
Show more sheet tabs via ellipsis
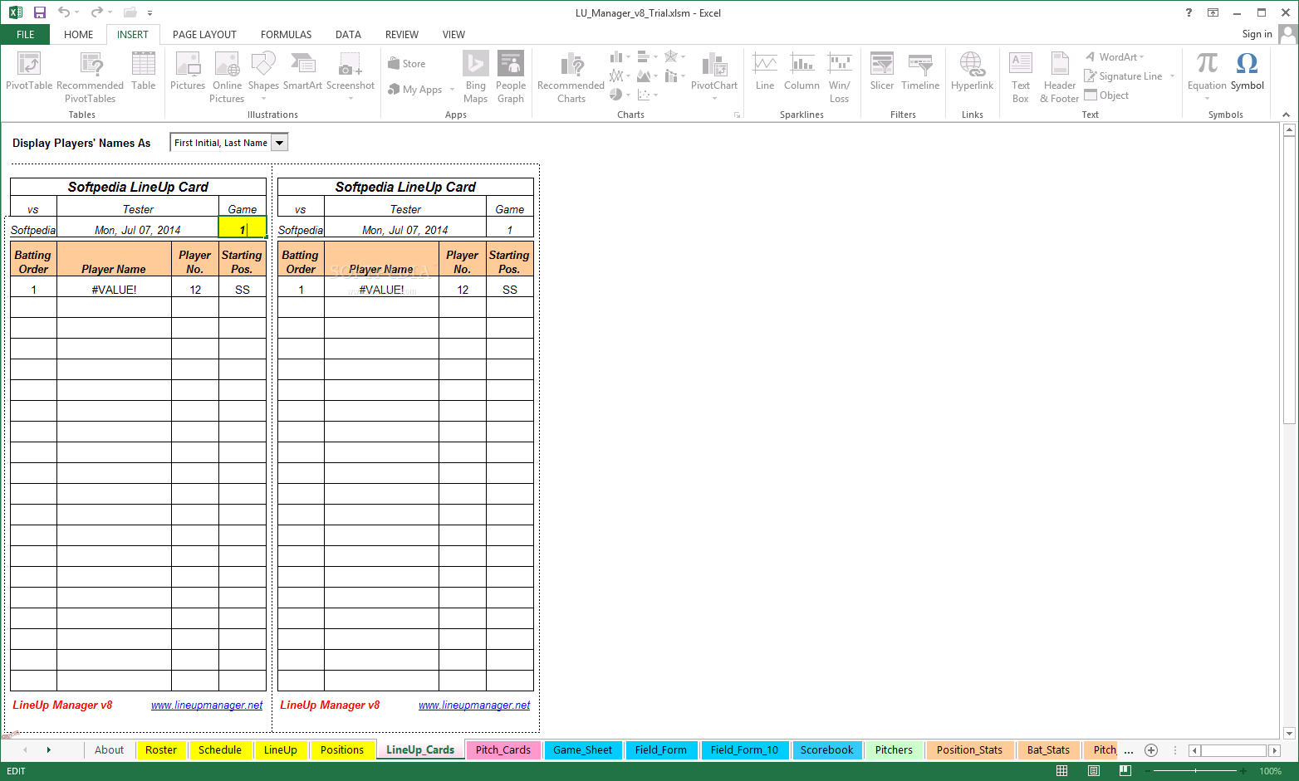point(1128,750)
